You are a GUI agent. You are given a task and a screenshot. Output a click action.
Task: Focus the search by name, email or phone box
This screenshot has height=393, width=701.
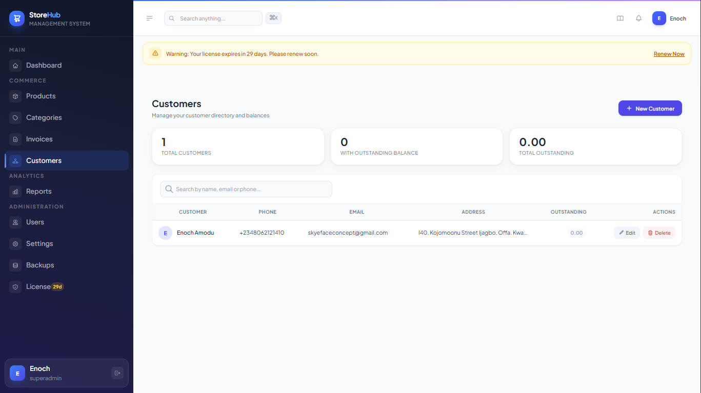coord(246,189)
